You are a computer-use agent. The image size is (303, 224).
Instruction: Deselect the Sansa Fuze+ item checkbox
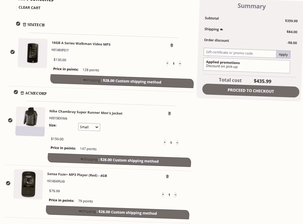(x=8, y=183)
